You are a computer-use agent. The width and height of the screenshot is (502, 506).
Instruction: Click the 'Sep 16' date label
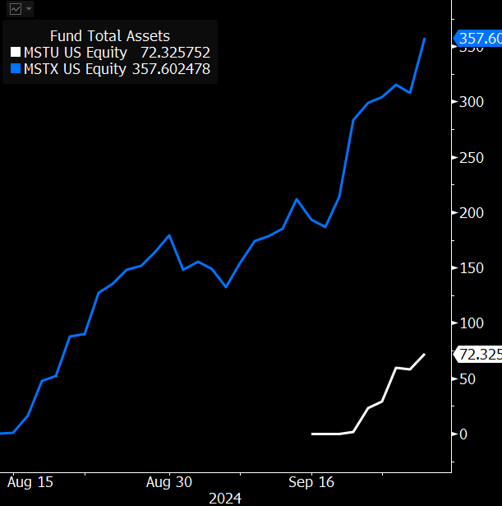311,482
